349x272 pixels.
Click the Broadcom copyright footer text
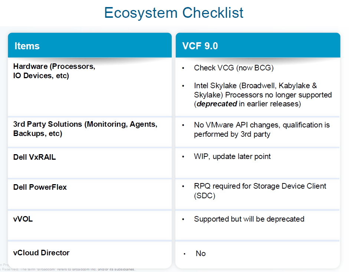[x=74, y=269]
